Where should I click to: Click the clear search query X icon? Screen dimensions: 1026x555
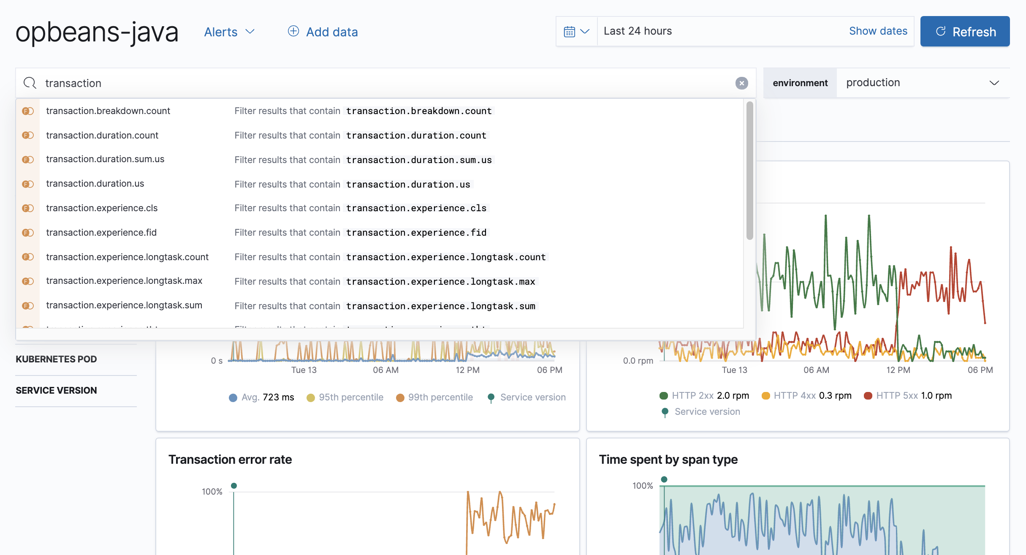point(741,83)
